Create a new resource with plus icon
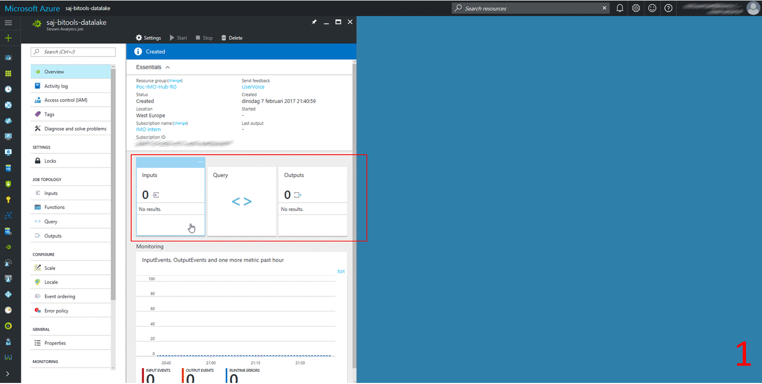This screenshot has width=762, height=384. (x=8, y=38)
